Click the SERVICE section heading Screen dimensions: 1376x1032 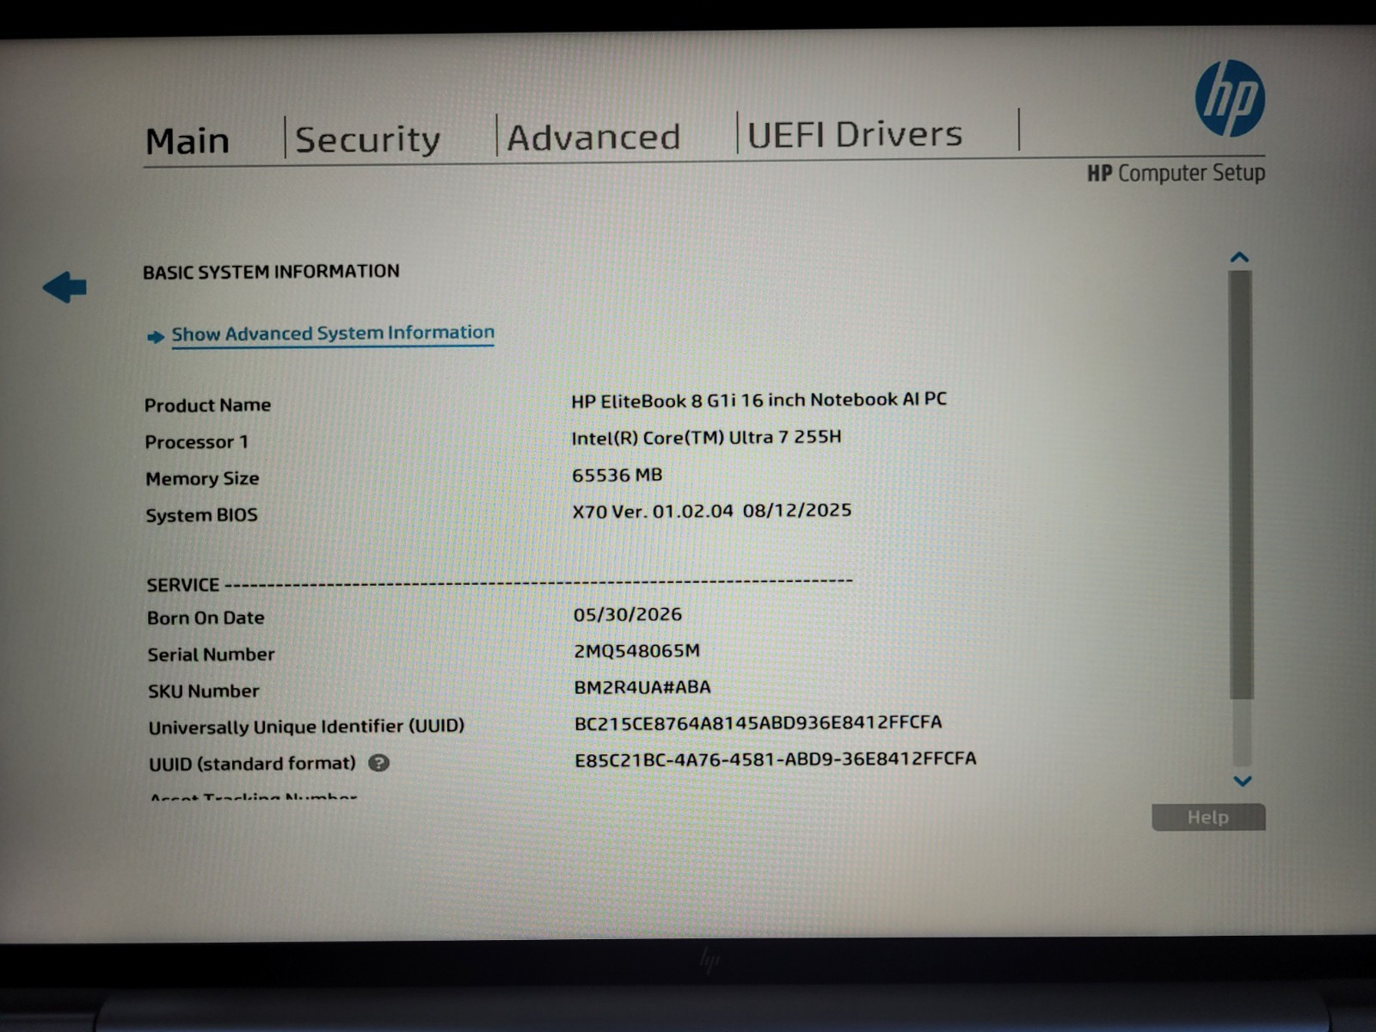(183, 585)
